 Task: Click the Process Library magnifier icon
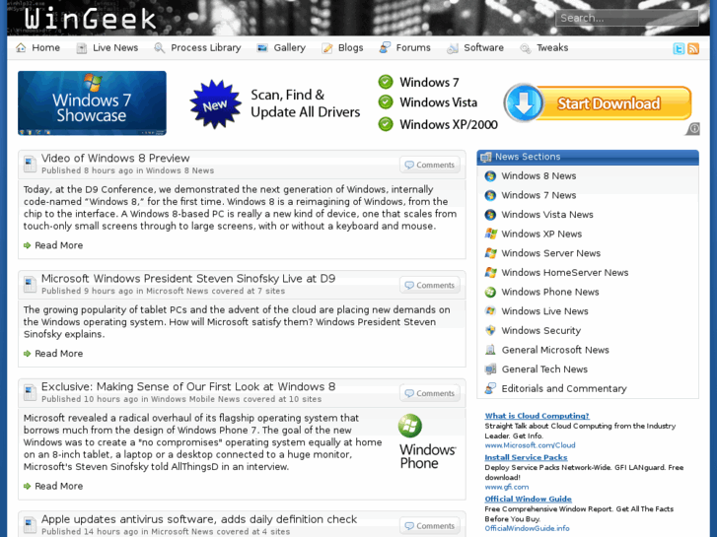click(x=159, y=48)
